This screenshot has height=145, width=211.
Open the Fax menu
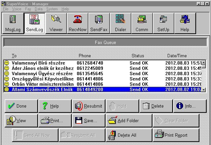(x=28, y=9)
